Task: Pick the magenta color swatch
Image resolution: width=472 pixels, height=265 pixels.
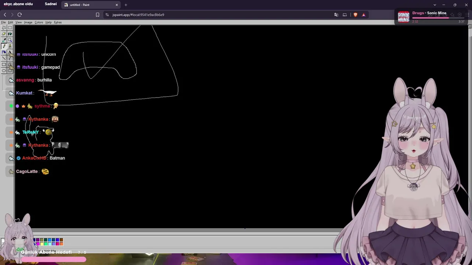Action: click(x=38, y=244)
